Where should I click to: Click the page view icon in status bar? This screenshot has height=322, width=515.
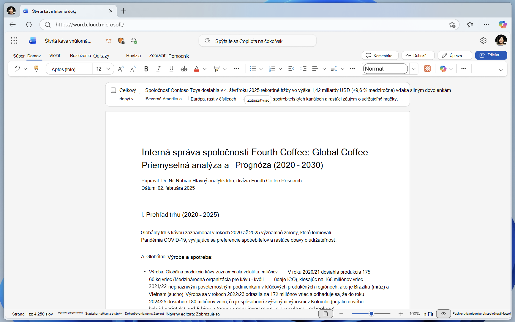(326, 314)
